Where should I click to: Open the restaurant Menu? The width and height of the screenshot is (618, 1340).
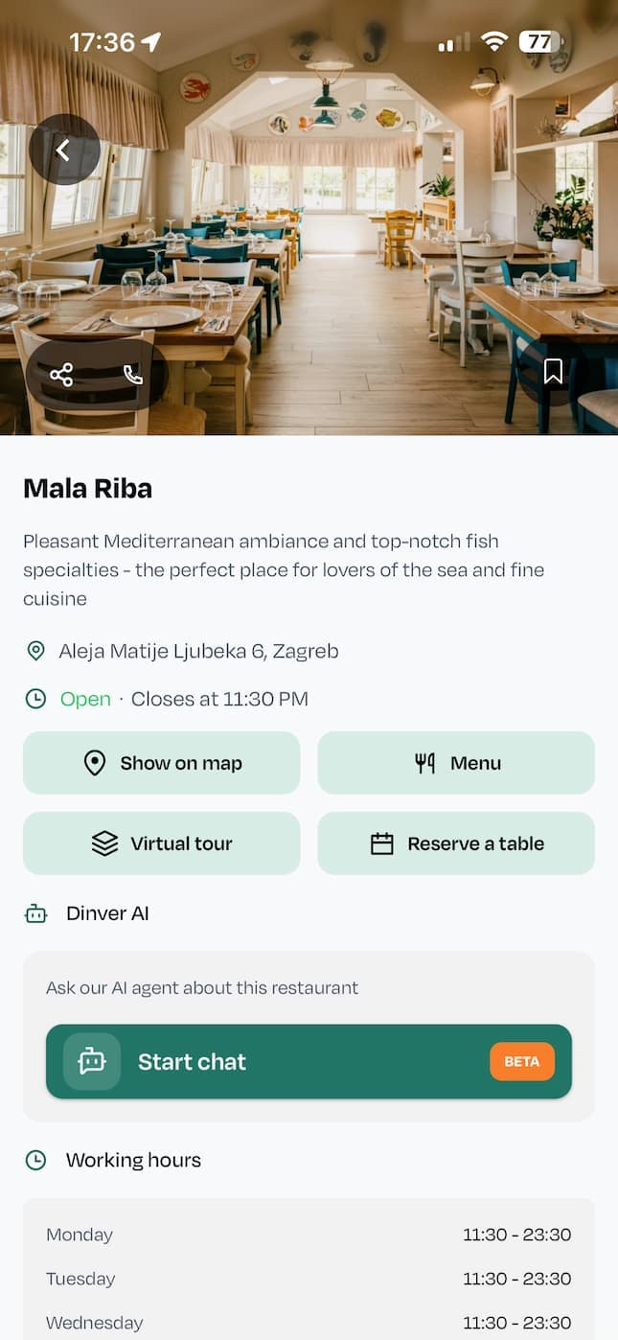tap(456, 763)
